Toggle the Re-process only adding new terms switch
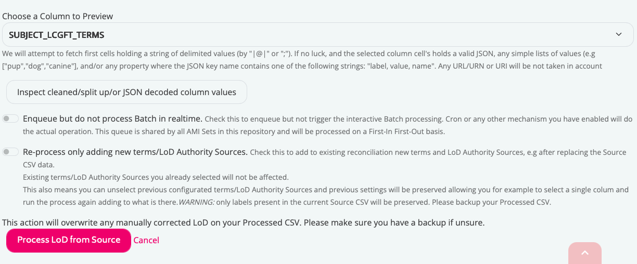637x264 pixels. pyautogui.click(x=10, y=152)
